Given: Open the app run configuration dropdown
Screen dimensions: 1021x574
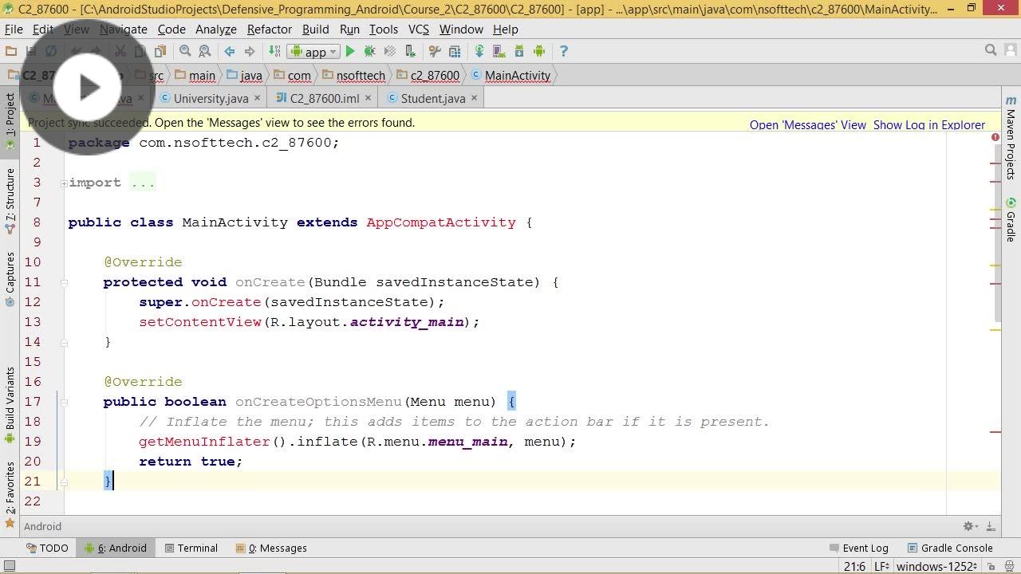Looking at the screenshot, I should (x=314, y=51).
